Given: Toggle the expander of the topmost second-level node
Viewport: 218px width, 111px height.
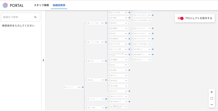Looking at the screenshot, I should (x=106, y=23).
